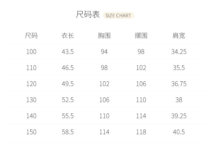Image resolution: width=212 pixels, height=148 pixels.
Task: Click the 38 shoulder width cell
Action: click(179, 100)
